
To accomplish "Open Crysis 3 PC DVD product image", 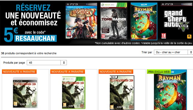I will coord(122,93).
